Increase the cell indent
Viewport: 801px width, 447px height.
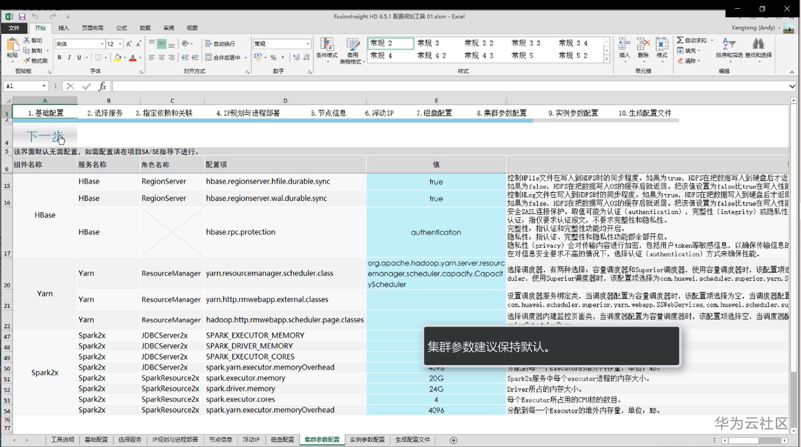tap(195, 57)
